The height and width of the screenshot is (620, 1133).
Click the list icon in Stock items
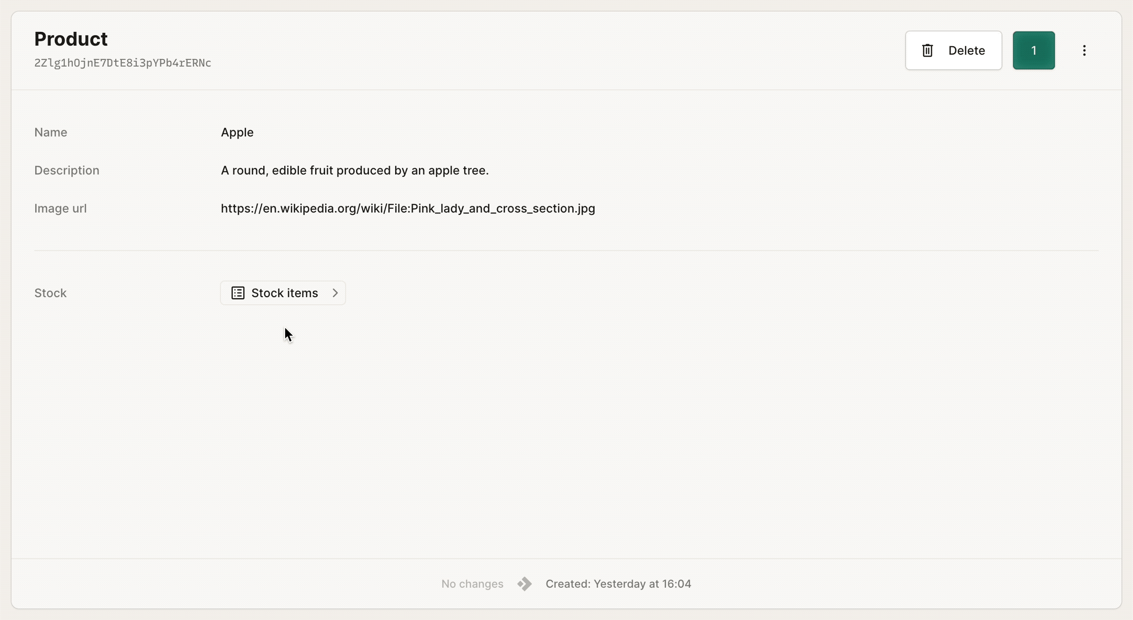coord(238,293)
